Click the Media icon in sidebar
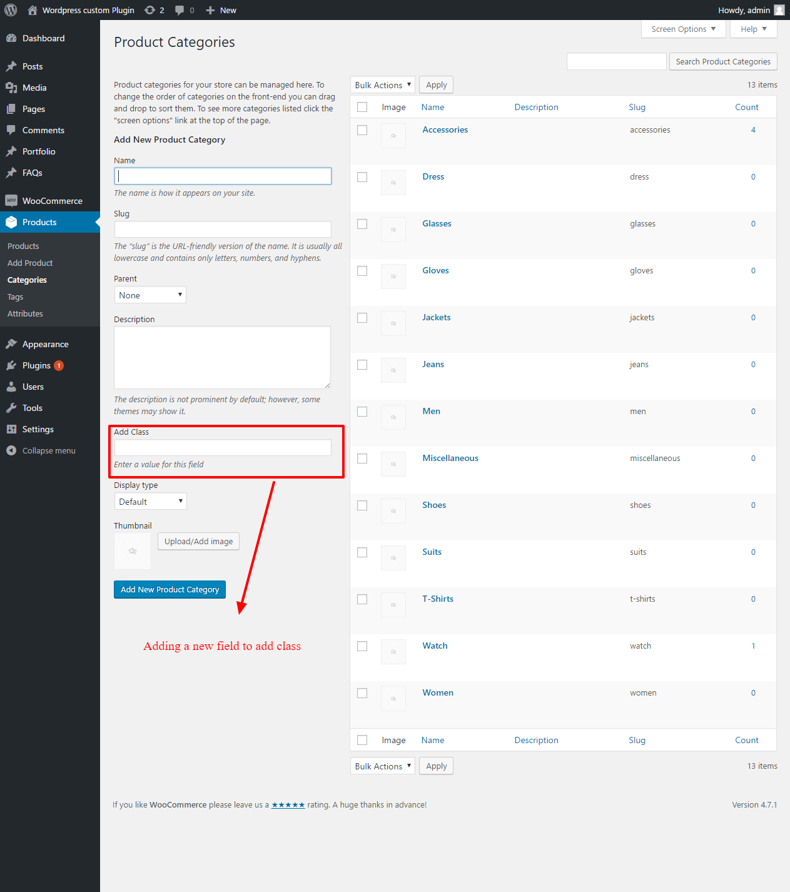Image resolution: width=790 pixels, height=892 pixels. pos(11,88)
